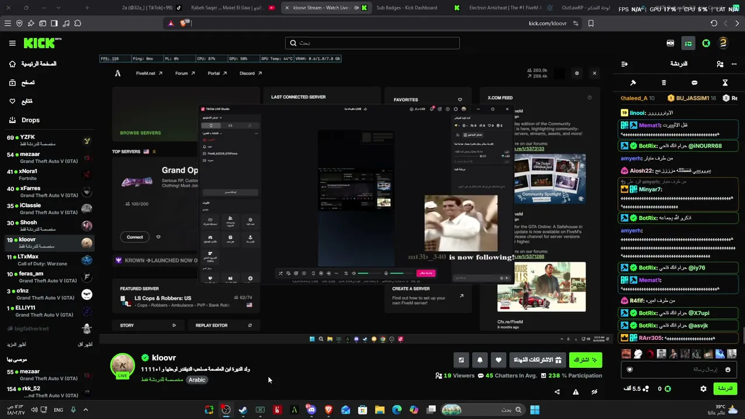Click the green Subscribe button
The width and height of the screenshot is (745, 419).
coord(586,360)
